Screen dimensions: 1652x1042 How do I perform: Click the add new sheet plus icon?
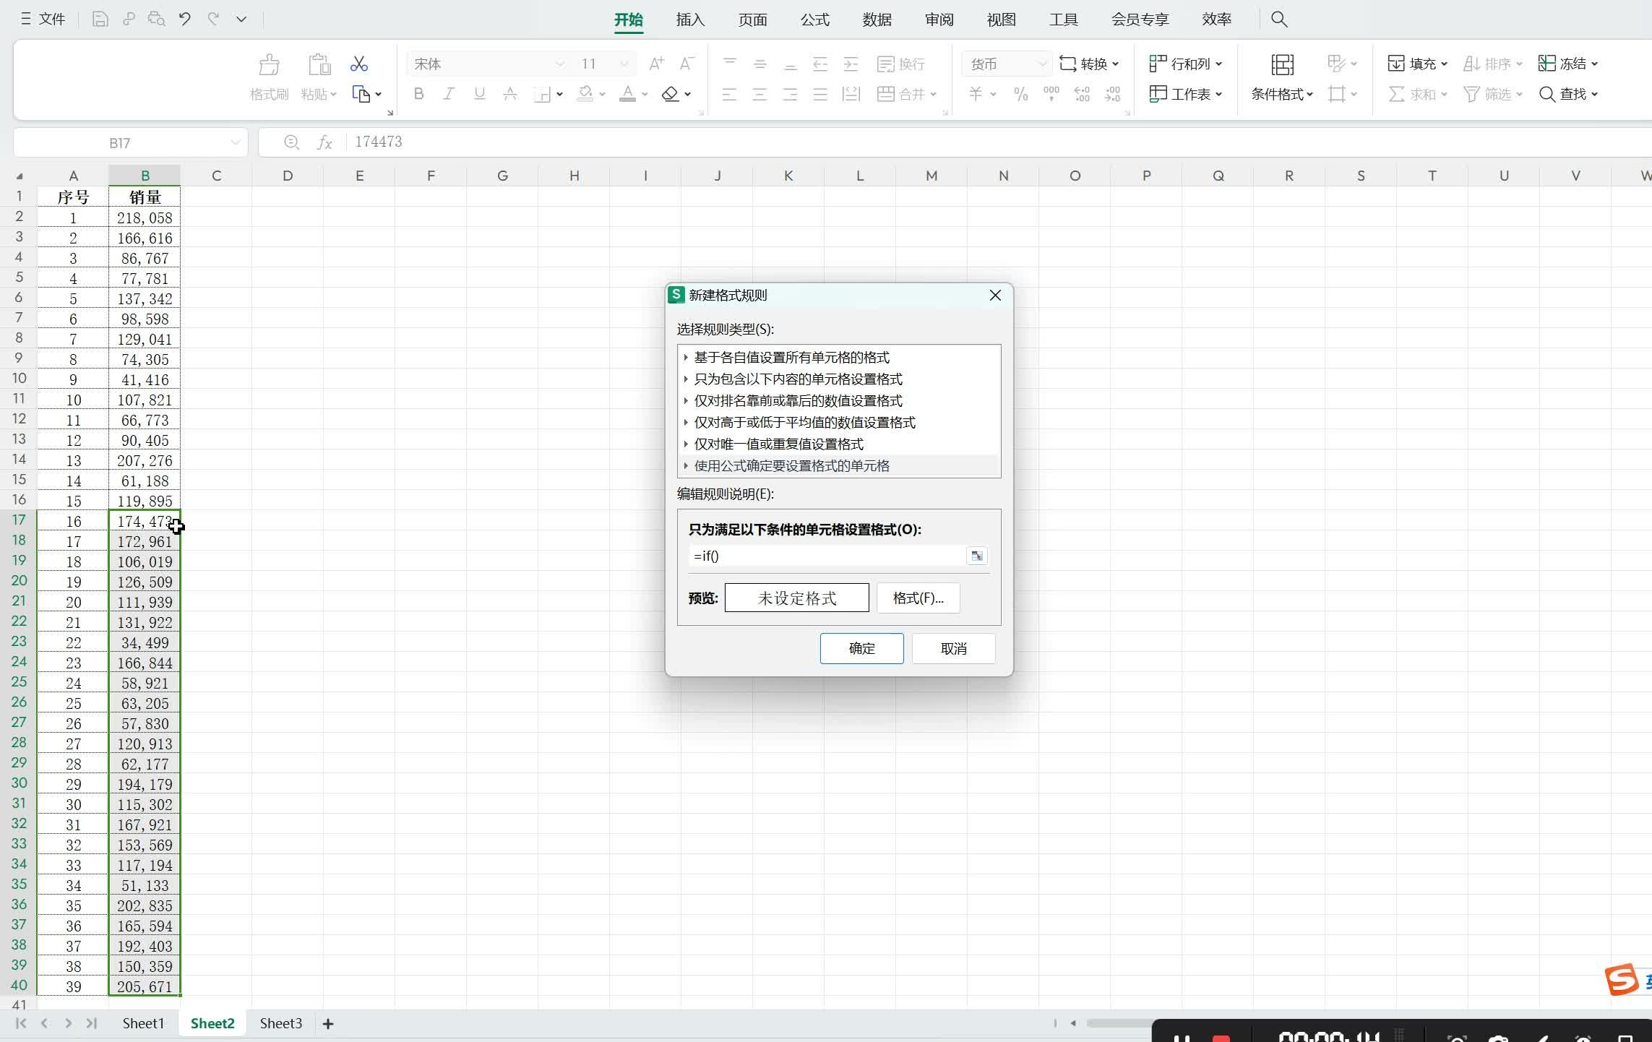[x=328, y=1023]
